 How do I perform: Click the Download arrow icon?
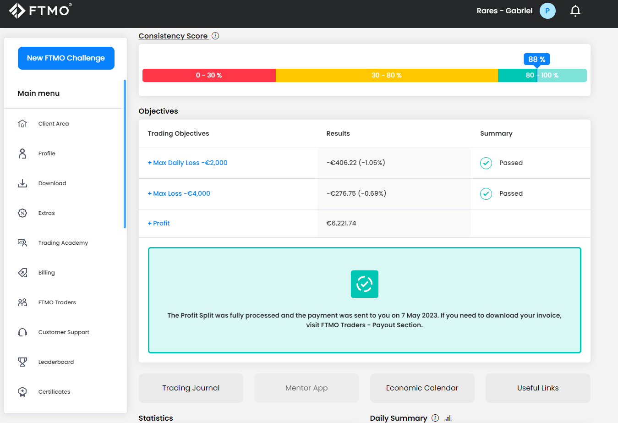22,183
